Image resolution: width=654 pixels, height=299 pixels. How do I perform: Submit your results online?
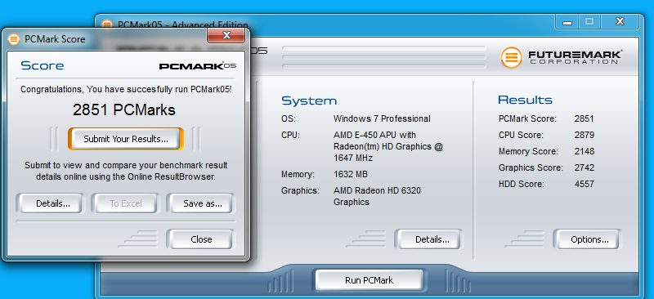(126, 139)
